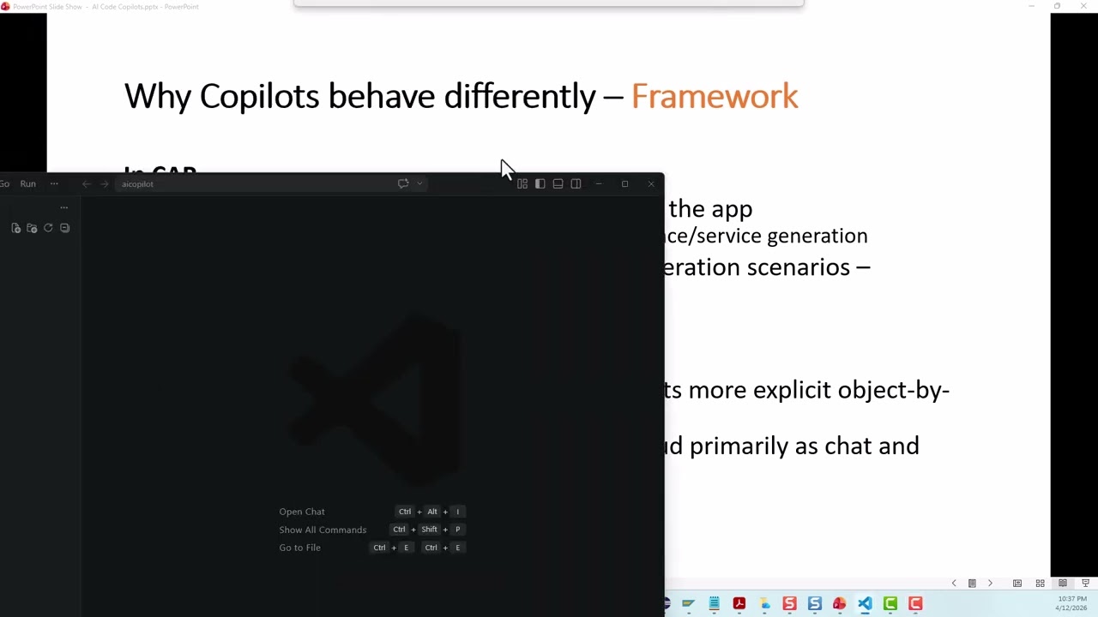The height and width of the screenshot is (617, 1098).
Task: Refresh the Explorer file tree
Action: pyautogui.click(x=48, y=228)
